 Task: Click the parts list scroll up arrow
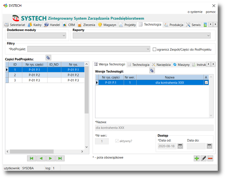coord(86,64)
